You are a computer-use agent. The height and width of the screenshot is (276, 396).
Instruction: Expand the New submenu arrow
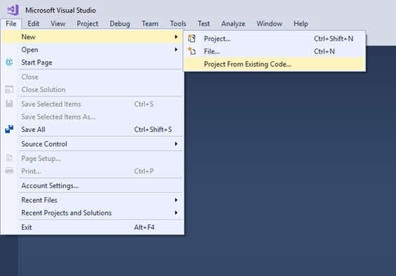pyautogui.click(x=176, y=37)
